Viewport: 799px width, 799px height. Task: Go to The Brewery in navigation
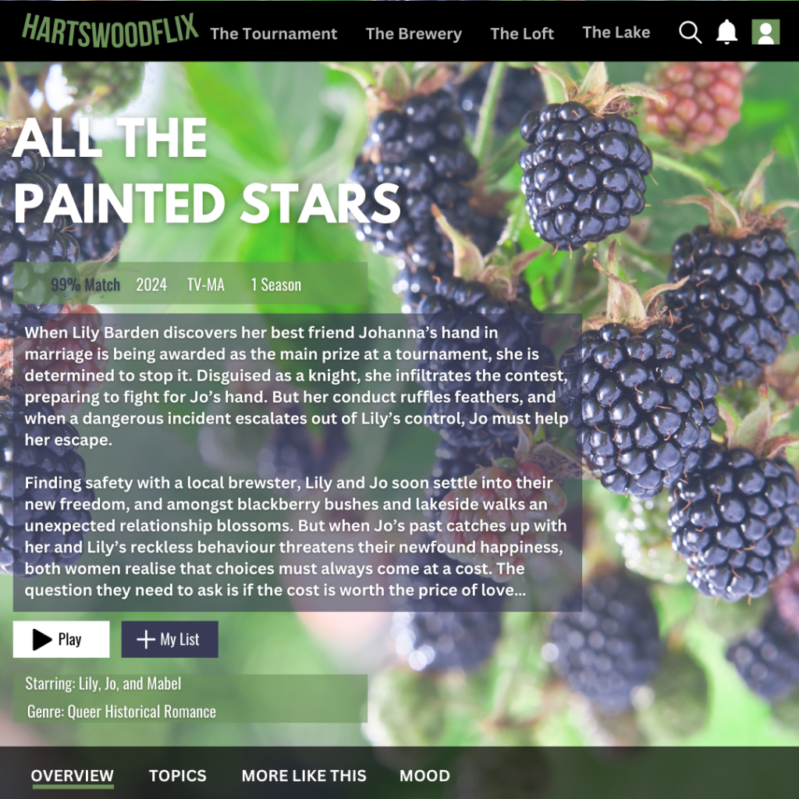point(414,34)
